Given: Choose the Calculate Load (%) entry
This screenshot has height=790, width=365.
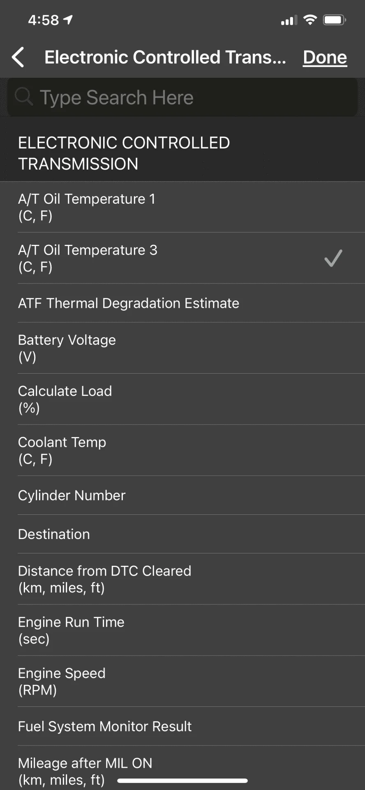Looking at the screenshot, I should pyautogui.click(x=182, y=399).
